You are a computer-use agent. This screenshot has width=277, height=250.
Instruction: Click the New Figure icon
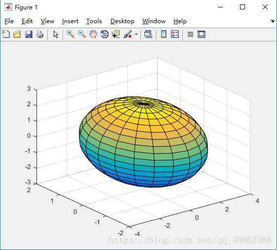pyautogui.click(x=6, y=34)
